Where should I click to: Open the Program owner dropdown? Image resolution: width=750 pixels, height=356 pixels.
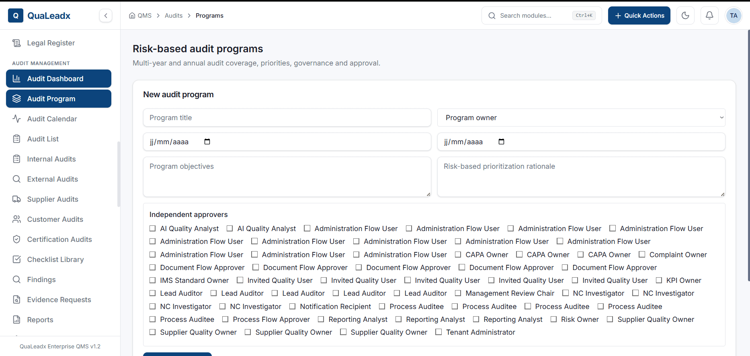[x=581, y=118]
